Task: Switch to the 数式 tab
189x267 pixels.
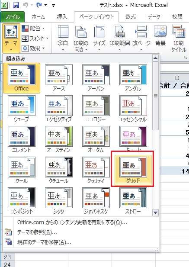Action: click(x=131, y=17)
